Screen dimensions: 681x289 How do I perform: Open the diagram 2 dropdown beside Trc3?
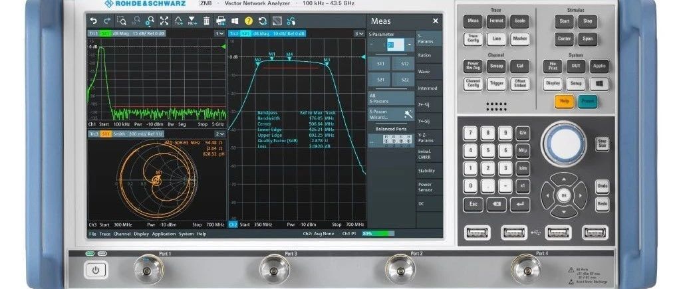pos(219,134)
